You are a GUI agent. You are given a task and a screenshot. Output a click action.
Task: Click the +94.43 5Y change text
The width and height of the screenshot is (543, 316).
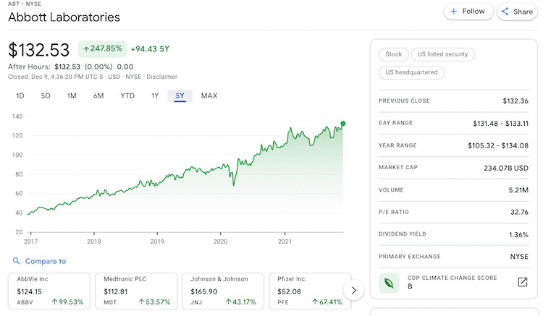pos(150,49)
